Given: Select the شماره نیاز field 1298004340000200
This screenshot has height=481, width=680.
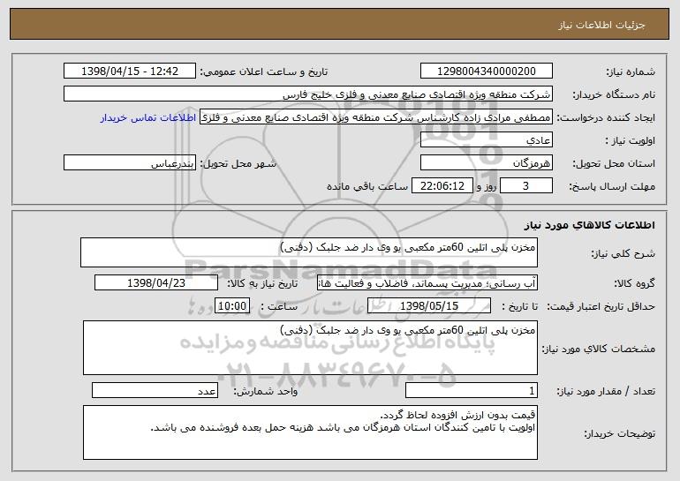Looking at the screenshot, I should point(486,71).
